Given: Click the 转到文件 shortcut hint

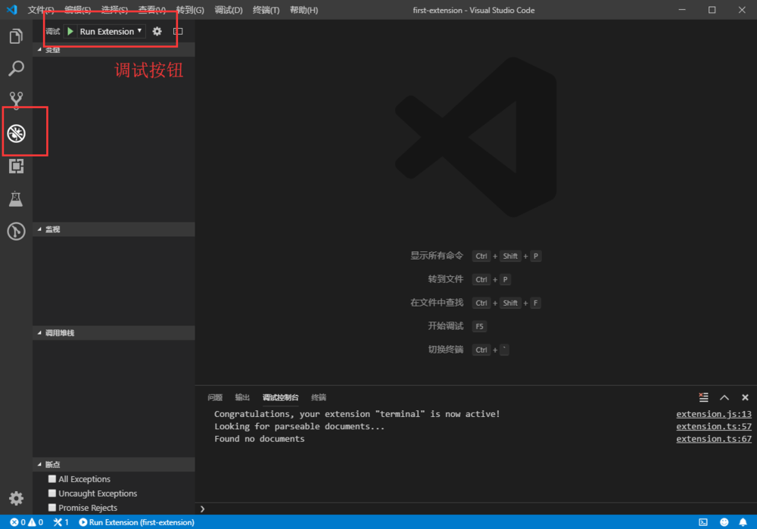Looking at the screenshot, I should (469, 279).
